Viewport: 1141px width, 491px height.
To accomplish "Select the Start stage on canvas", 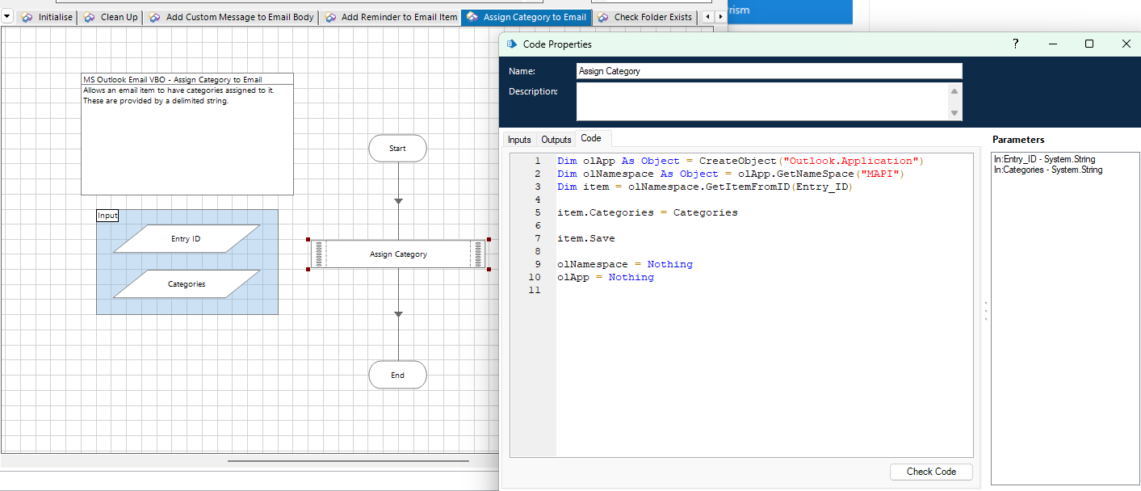I will tap(397, 149).
